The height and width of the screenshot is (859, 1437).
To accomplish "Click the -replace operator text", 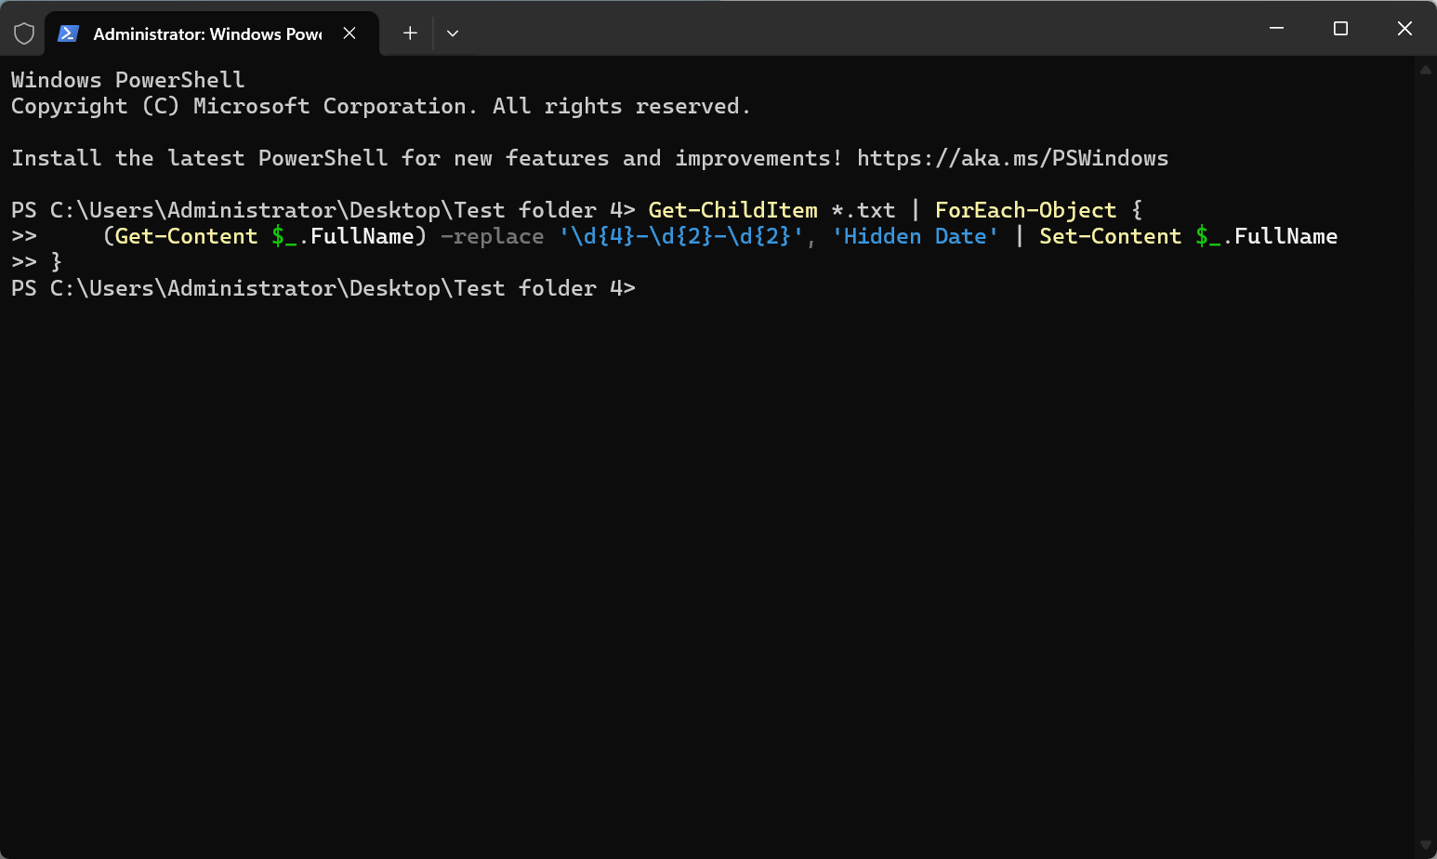I will (x=492, y=236).
